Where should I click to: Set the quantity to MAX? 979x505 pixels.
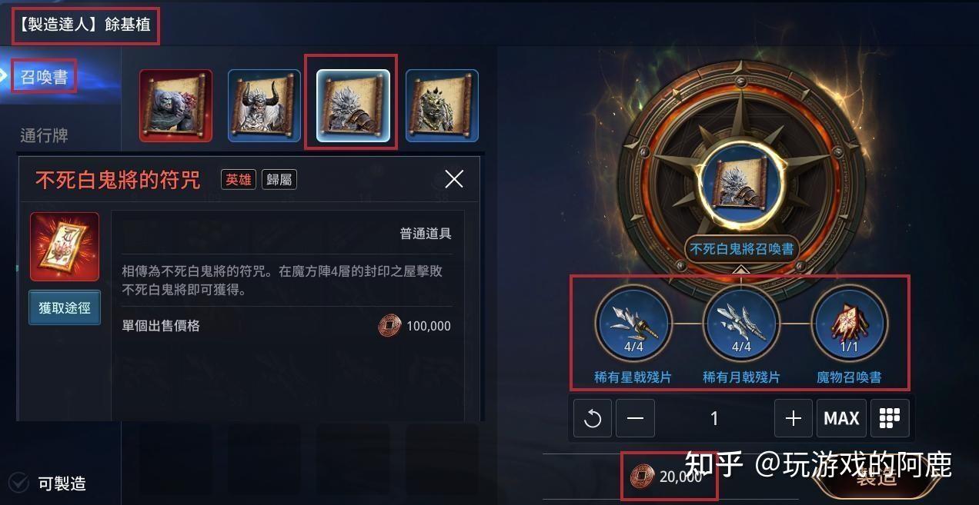click(841, 418)
